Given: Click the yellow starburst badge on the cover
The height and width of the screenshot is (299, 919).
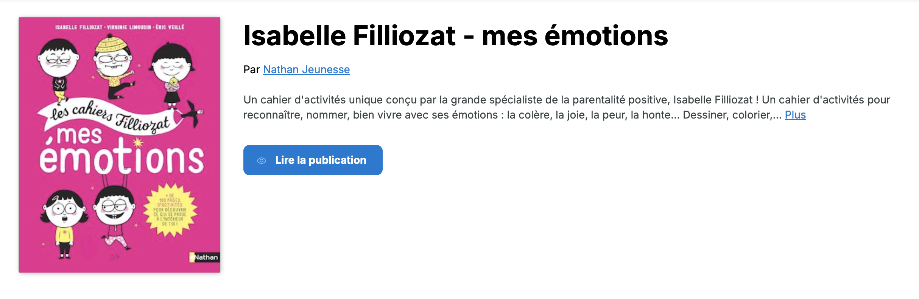Looking at the screenshot, I should point(170,210).
